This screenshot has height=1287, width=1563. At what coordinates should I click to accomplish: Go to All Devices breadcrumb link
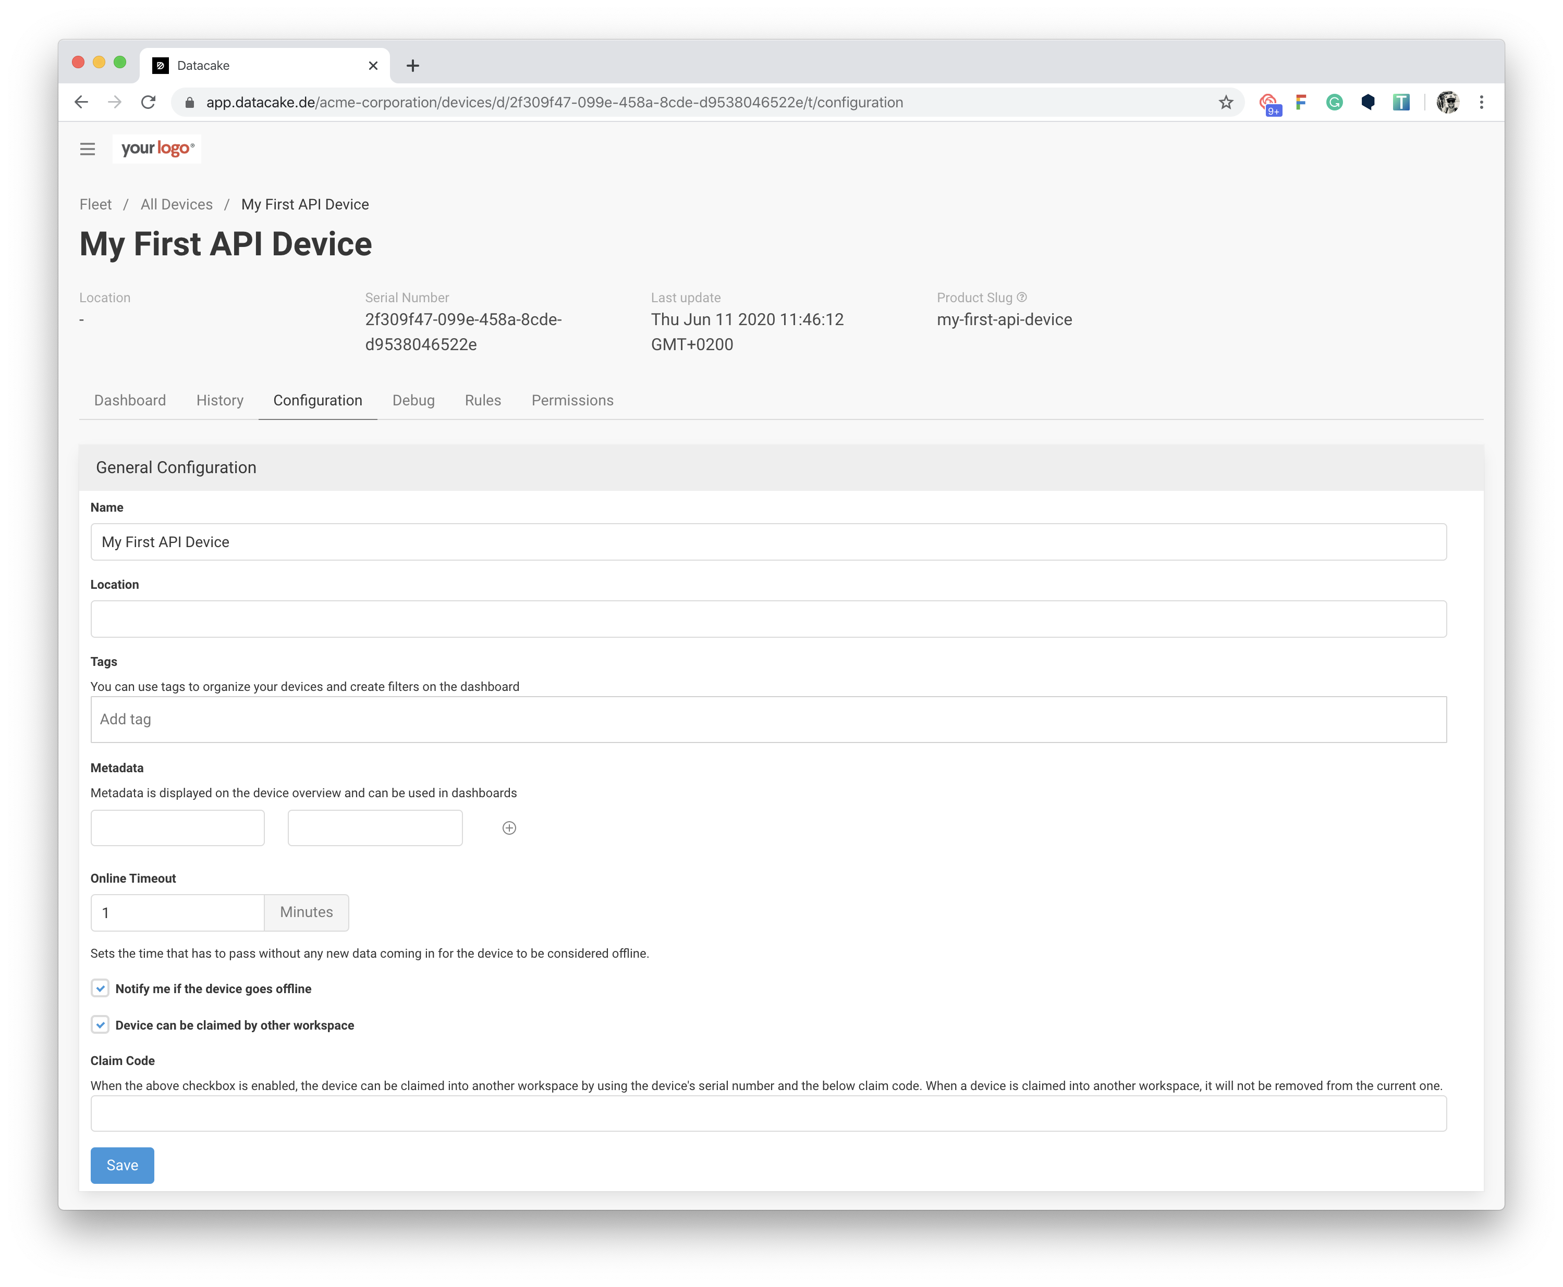(x=177, y=205)
